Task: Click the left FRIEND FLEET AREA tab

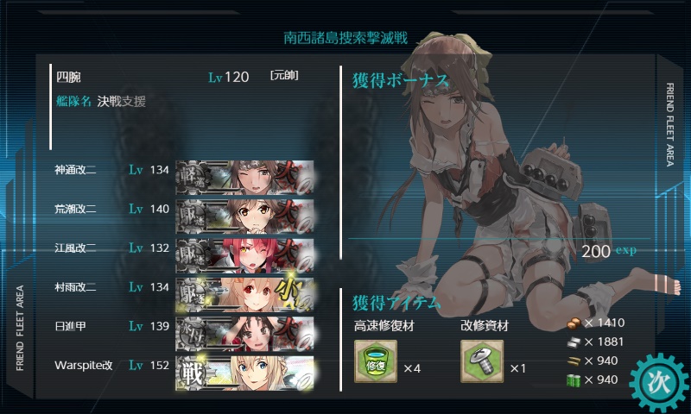Action: pos(20,328)
